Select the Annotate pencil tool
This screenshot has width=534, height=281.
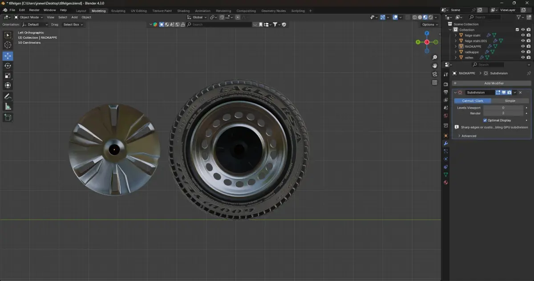pos(8,97)
